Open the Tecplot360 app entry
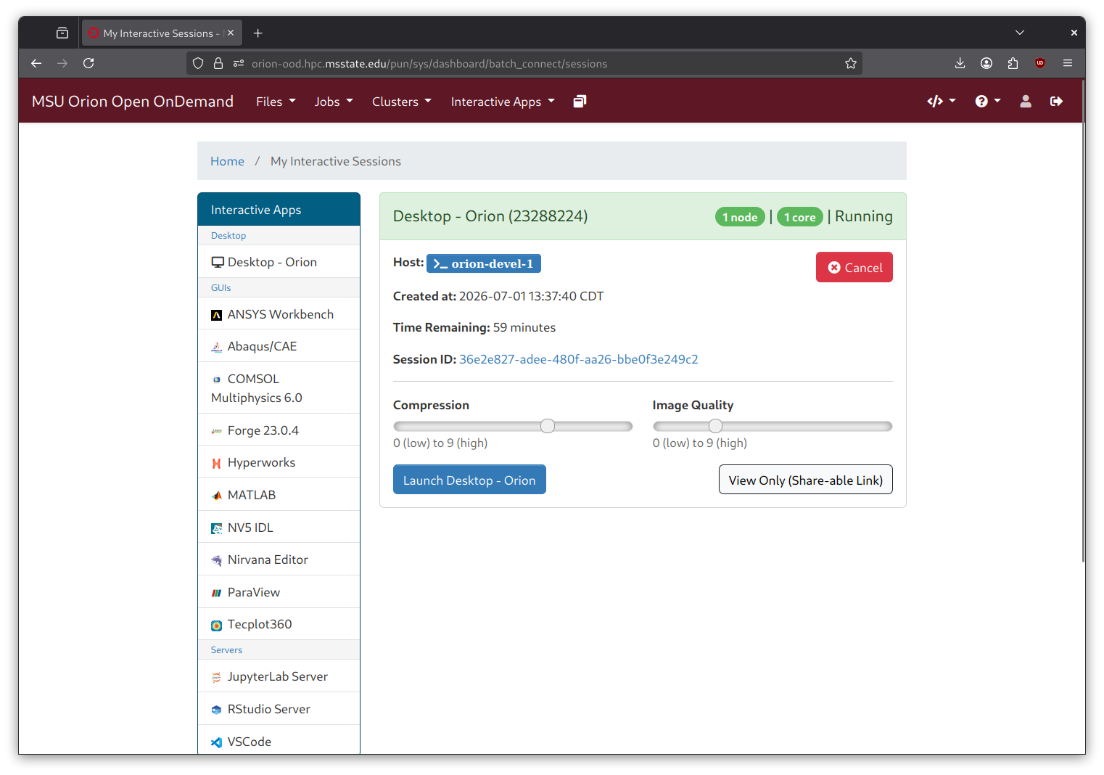The image size is (1104, 775). tap(279, 624)
